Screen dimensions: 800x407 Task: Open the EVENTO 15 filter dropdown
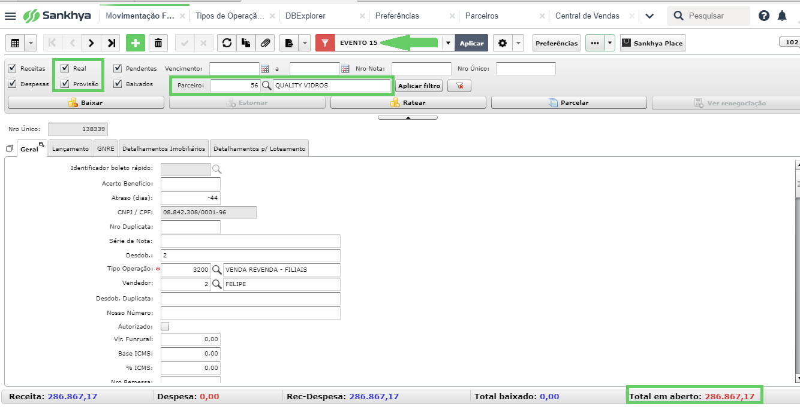(448, 43)
